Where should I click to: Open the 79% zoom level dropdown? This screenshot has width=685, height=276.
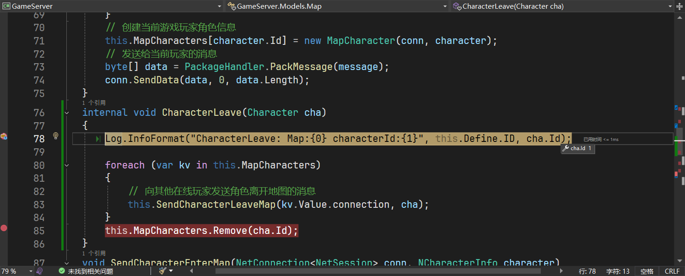pyautogui.click(x=30, y=271)
